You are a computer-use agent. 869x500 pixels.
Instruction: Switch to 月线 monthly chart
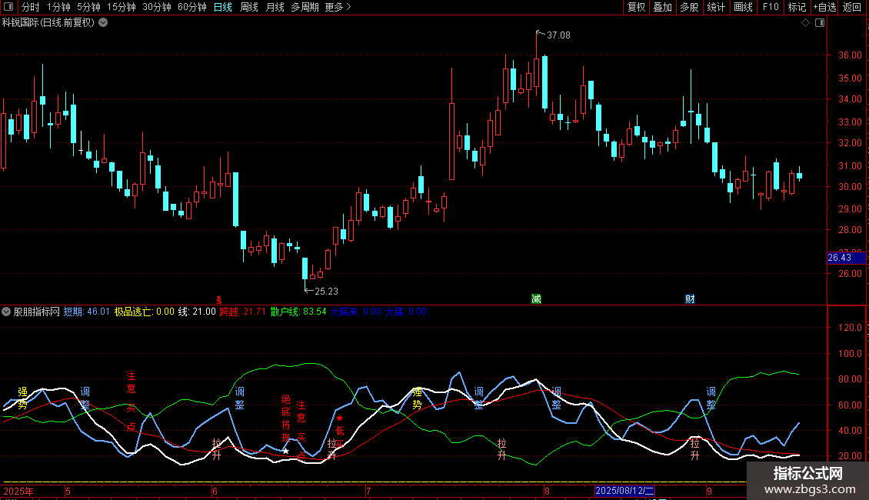[x=275, y=7]
